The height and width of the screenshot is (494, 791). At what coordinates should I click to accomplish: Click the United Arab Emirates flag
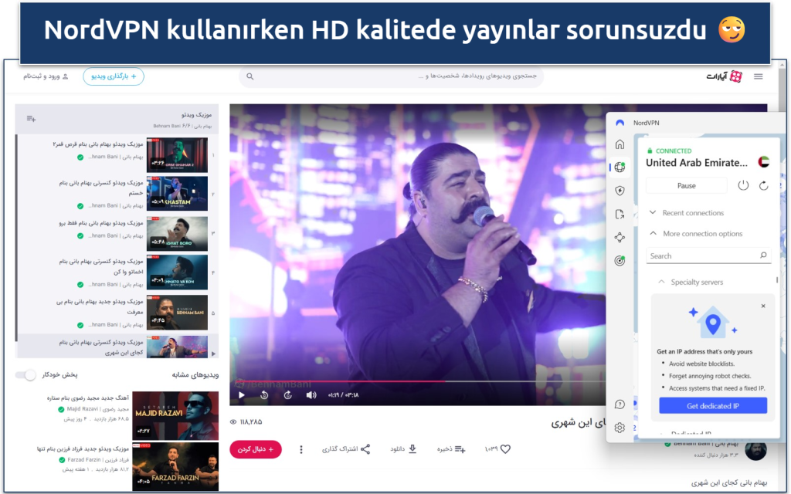(764, 162)
